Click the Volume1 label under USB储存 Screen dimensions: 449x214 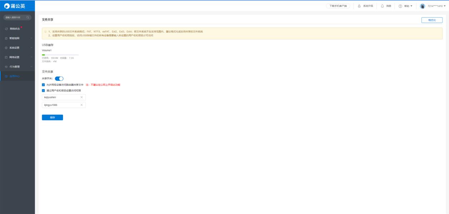pos(47,50)
